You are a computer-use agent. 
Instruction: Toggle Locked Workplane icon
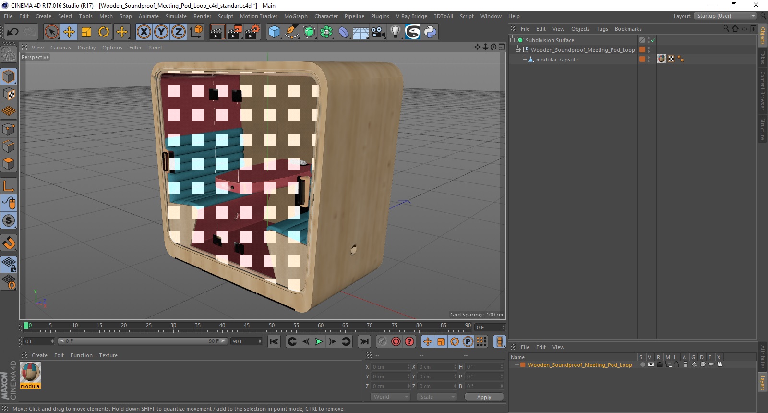(9, 265)
